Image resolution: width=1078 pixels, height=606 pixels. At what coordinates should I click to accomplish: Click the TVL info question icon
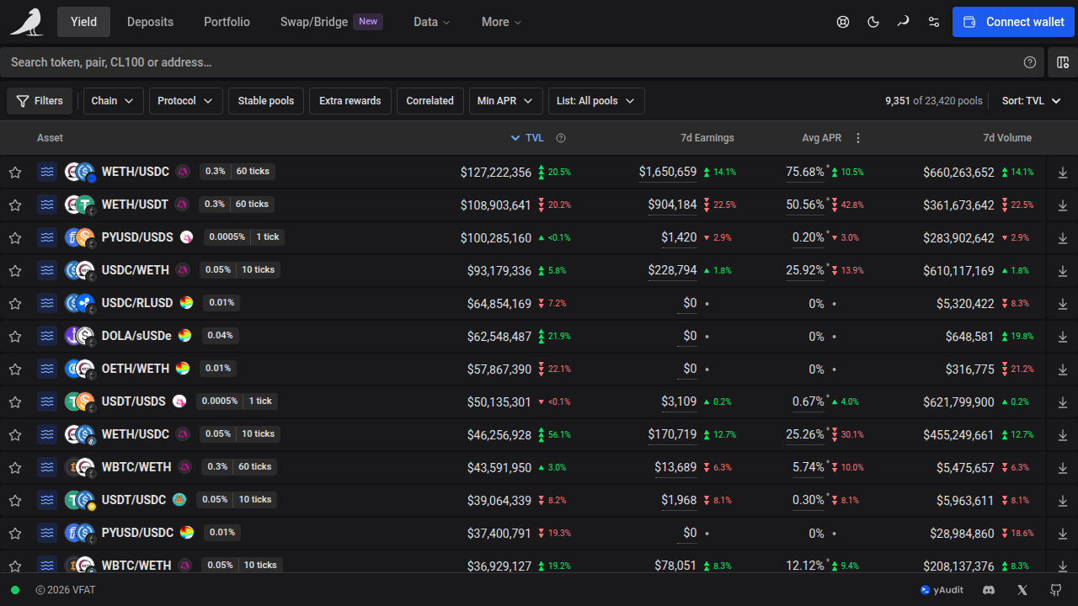click(x=561, y=138)
